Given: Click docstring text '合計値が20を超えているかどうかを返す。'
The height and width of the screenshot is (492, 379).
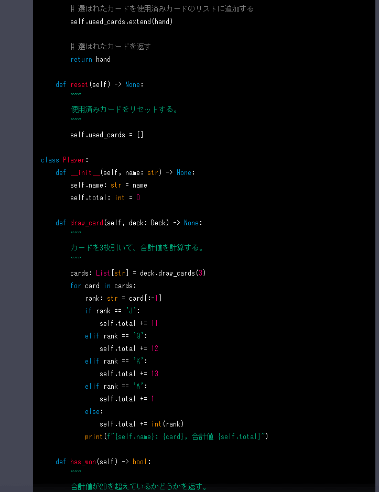Looking at the screenshot, I should coord(139,487).
